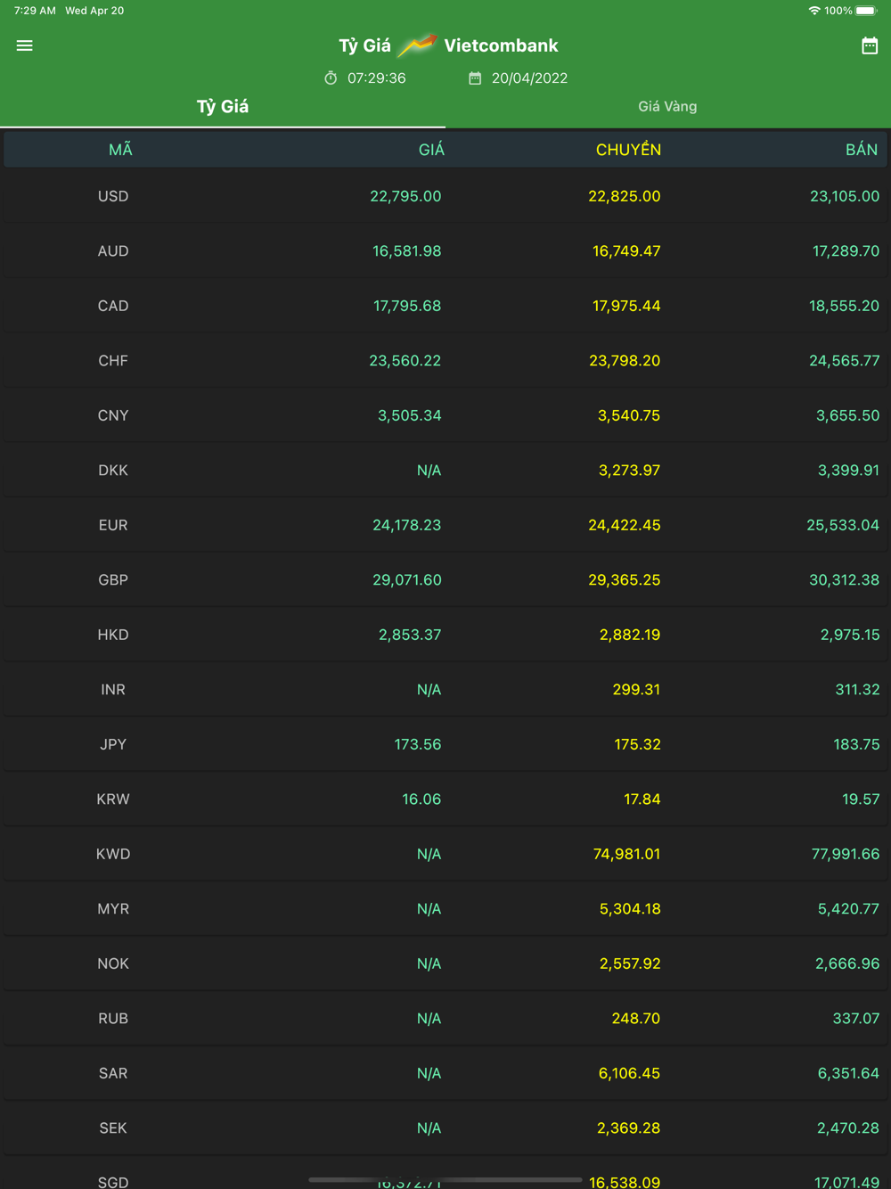Image resolution: width=891 pixels, height=1189 pixels.
Task: Select the AUD currency row
Action: point(445,251)
